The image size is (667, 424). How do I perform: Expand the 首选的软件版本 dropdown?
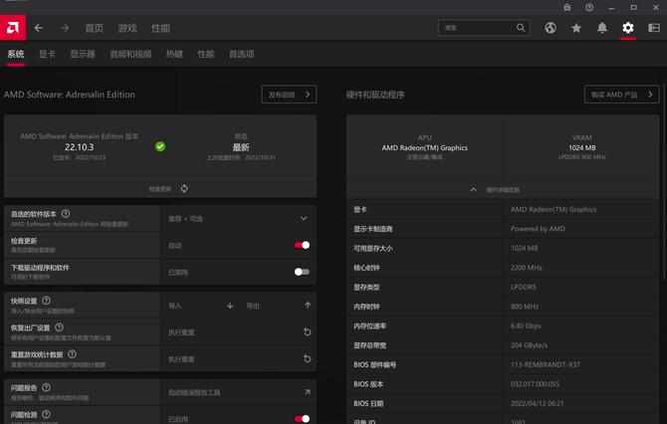[304, 218]
